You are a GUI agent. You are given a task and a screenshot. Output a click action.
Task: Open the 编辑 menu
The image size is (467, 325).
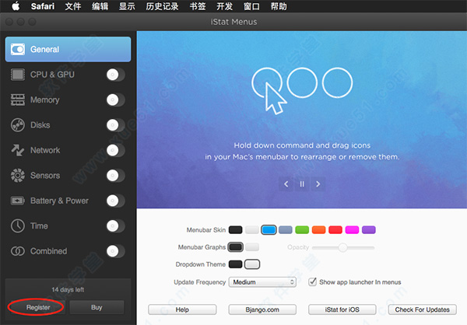(x=100, y=6)
